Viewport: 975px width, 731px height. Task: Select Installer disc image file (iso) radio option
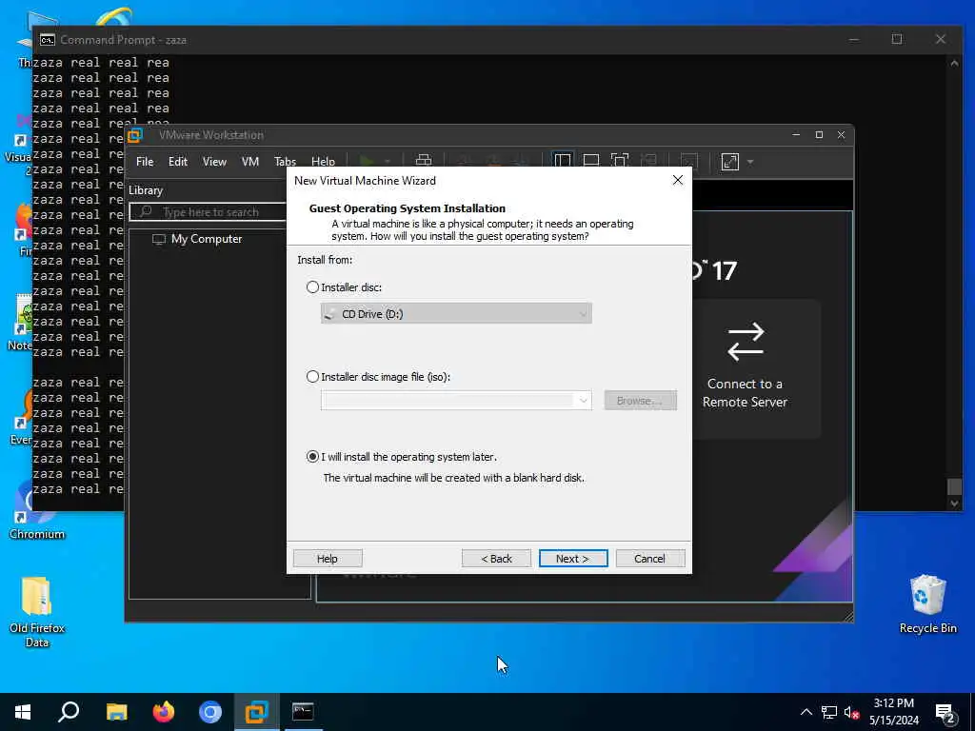(312, 377)
